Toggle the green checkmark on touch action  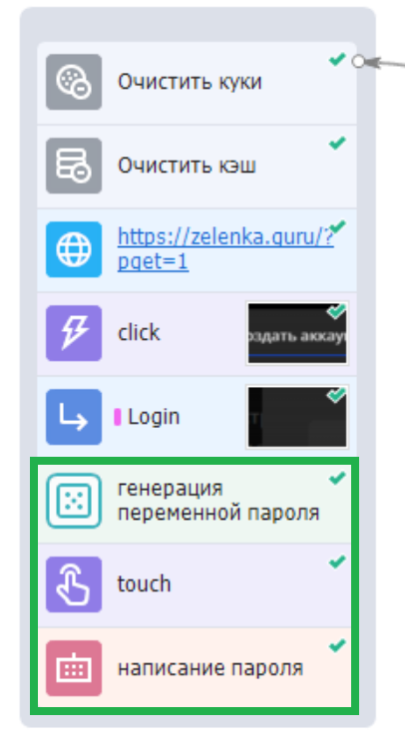pos(337,562)
